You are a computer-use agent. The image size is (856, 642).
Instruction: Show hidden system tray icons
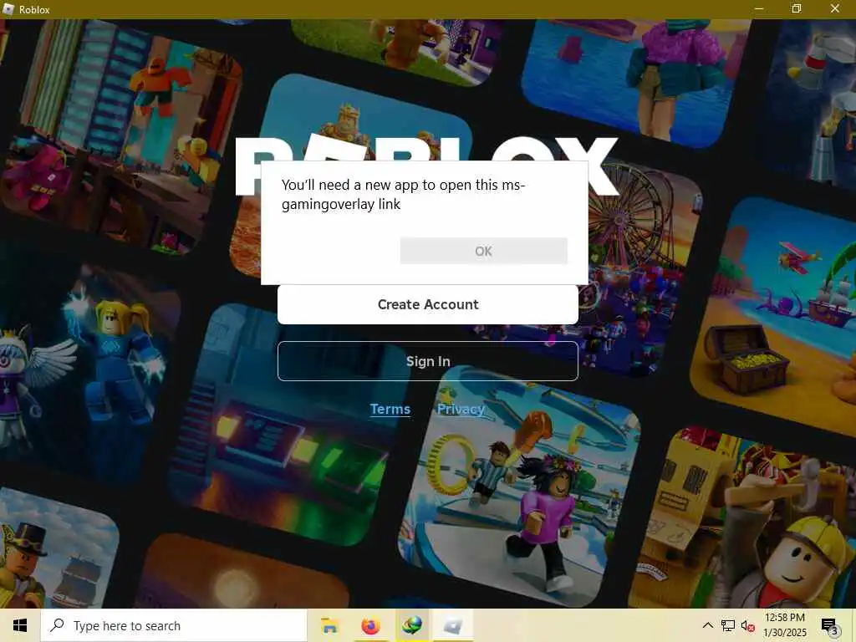coord(707,625)
